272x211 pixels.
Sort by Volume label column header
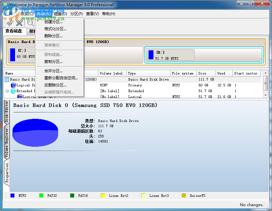(x=112, y=74)
